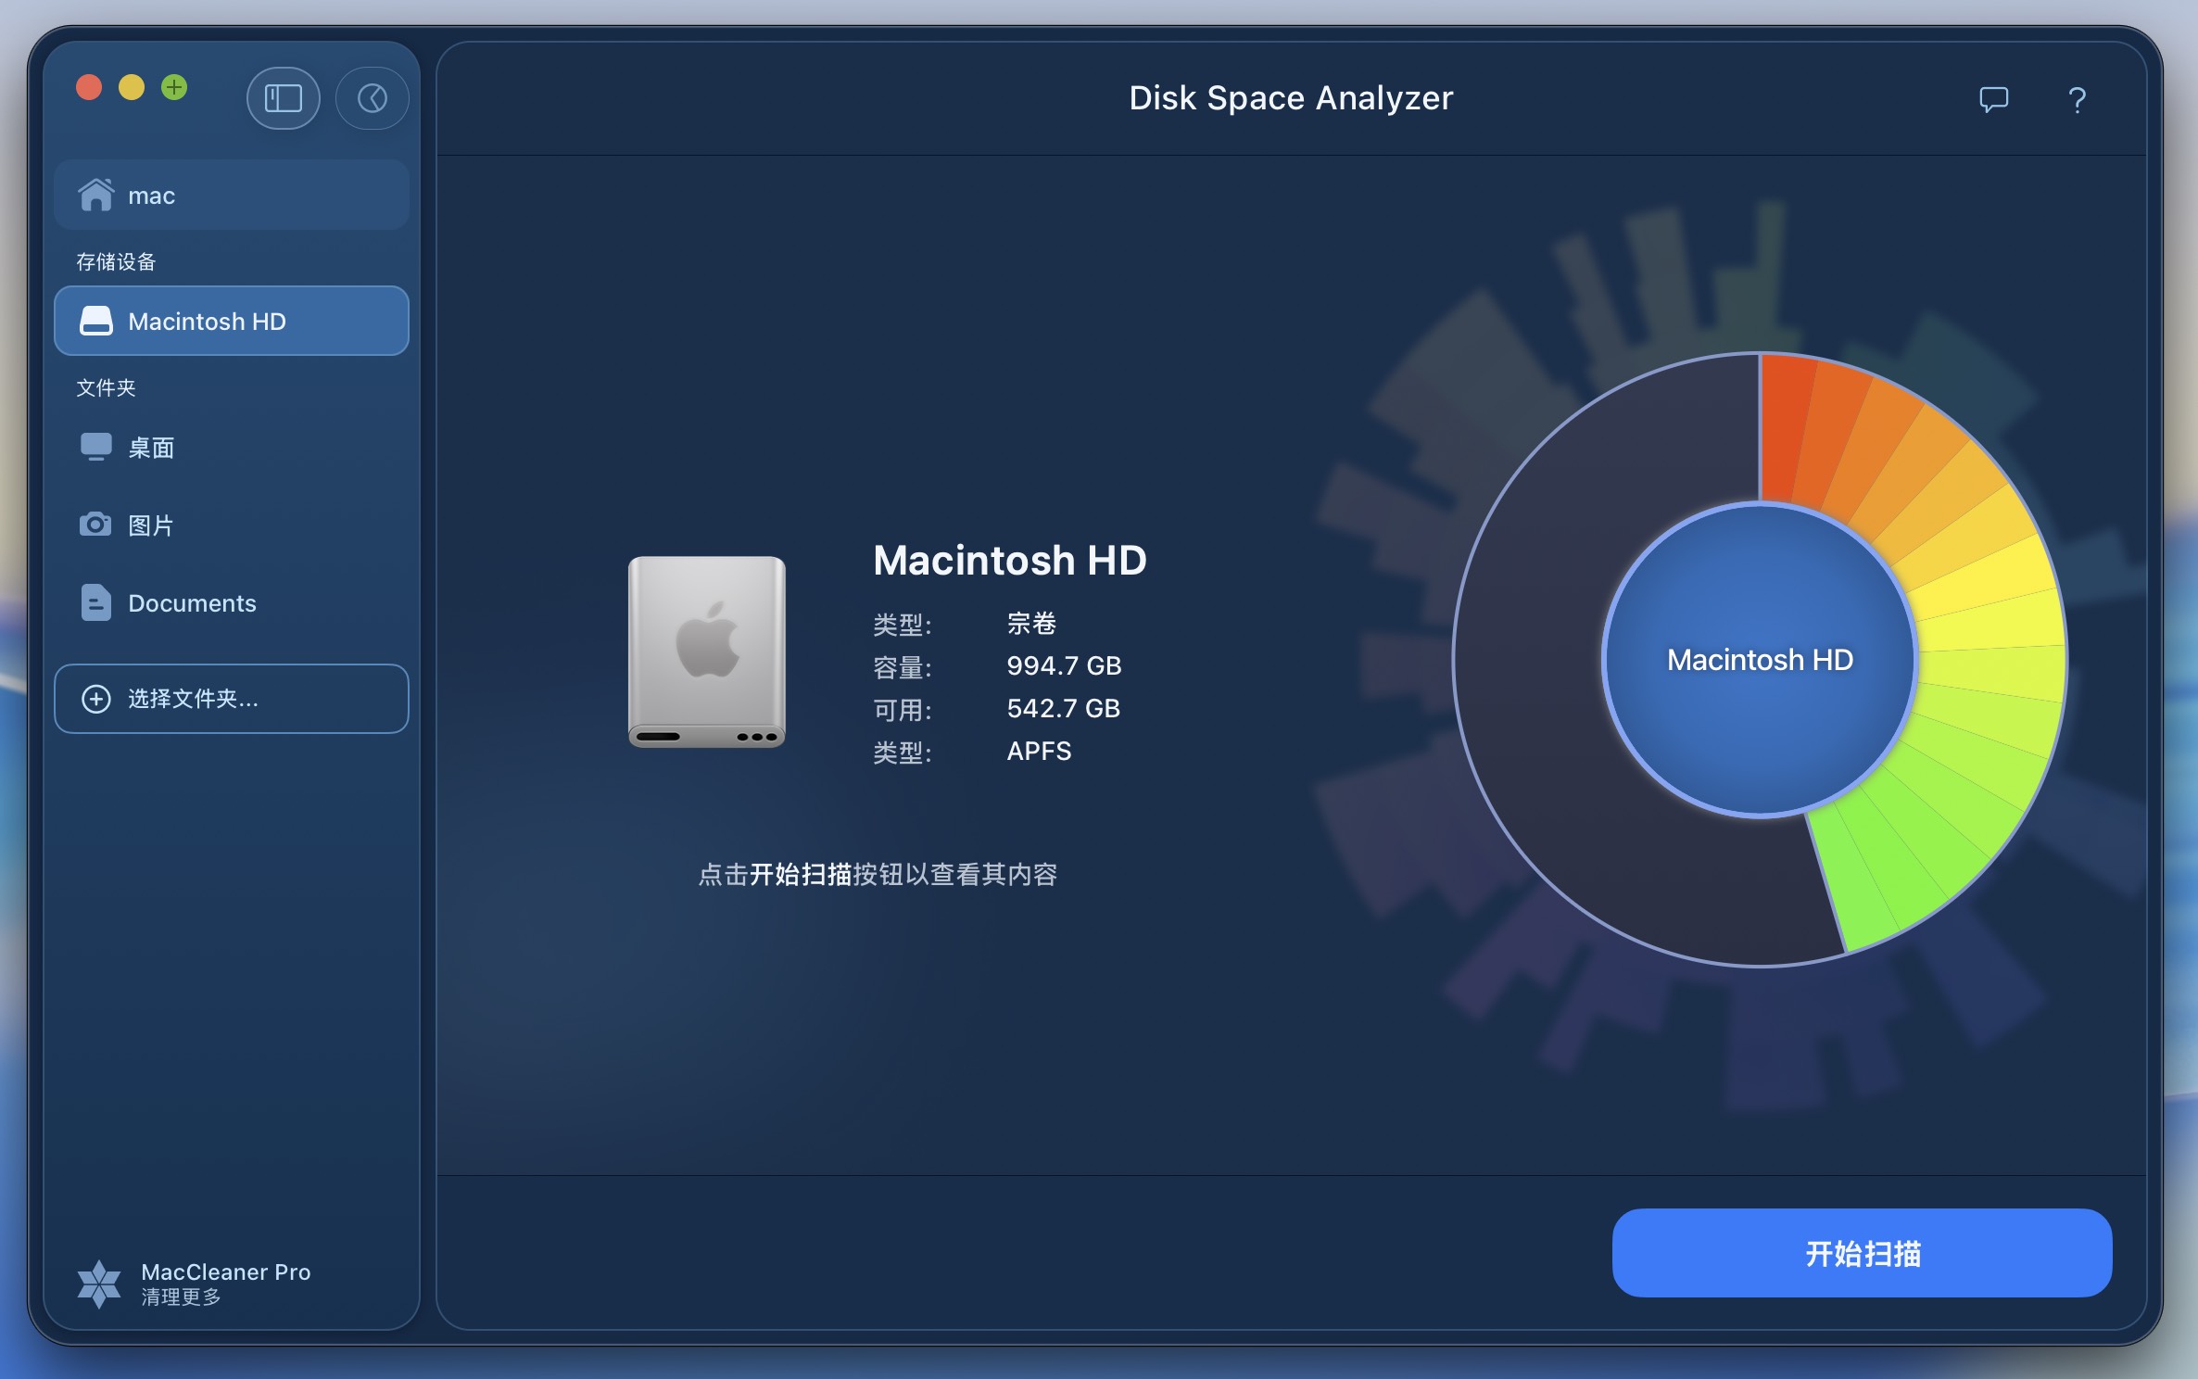Click the 选择文件夹 choose folder button
Image resolution: width=2198 pixels, height=1379 pixels.
point(232,699)
